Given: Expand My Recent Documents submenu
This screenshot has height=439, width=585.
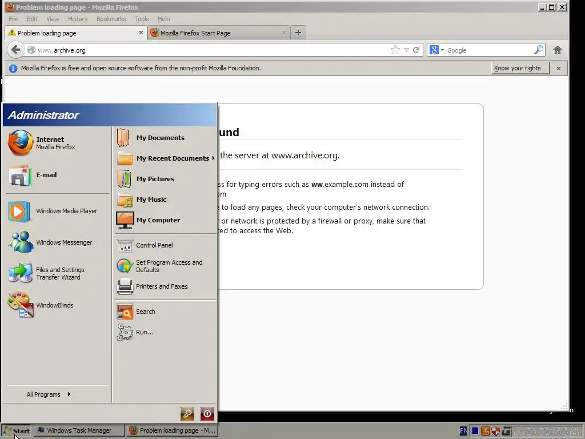Looking at the screenshot, I should click(x=165, y=158).
